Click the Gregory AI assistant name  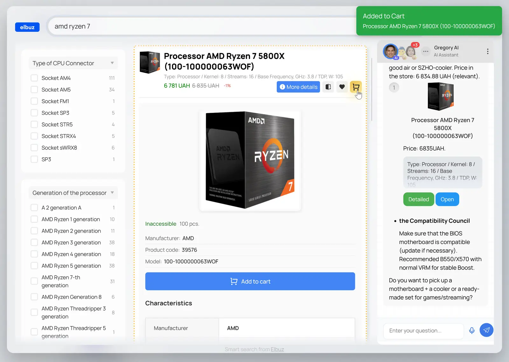click(x=446, y=48)
